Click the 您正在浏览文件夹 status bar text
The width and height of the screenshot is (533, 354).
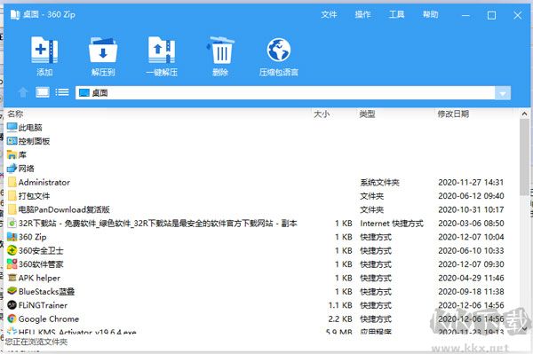tap(36, 342)
